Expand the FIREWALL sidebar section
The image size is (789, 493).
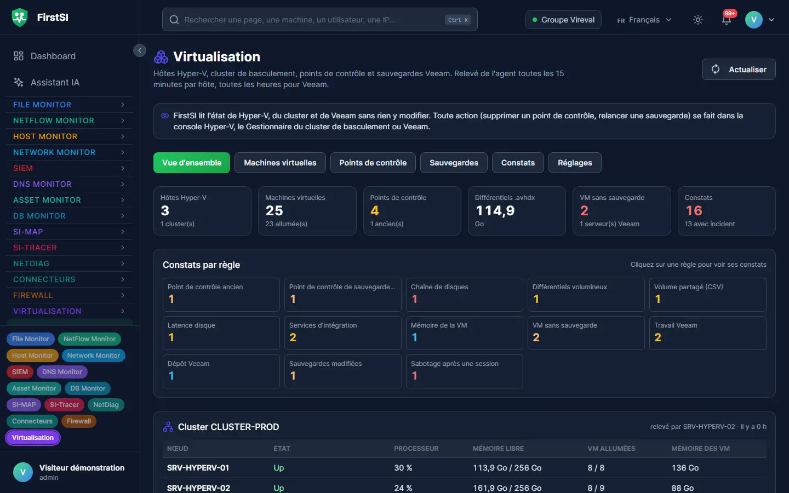(69, 295)
